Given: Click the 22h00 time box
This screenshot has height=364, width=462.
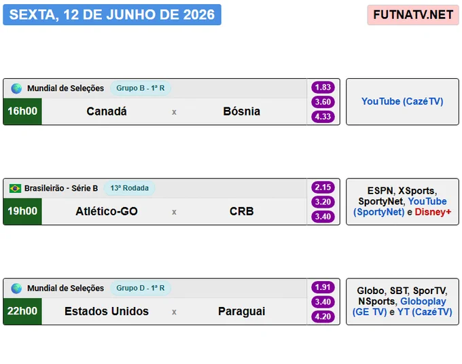Looking at the screenshot, I should click(22, 311).
